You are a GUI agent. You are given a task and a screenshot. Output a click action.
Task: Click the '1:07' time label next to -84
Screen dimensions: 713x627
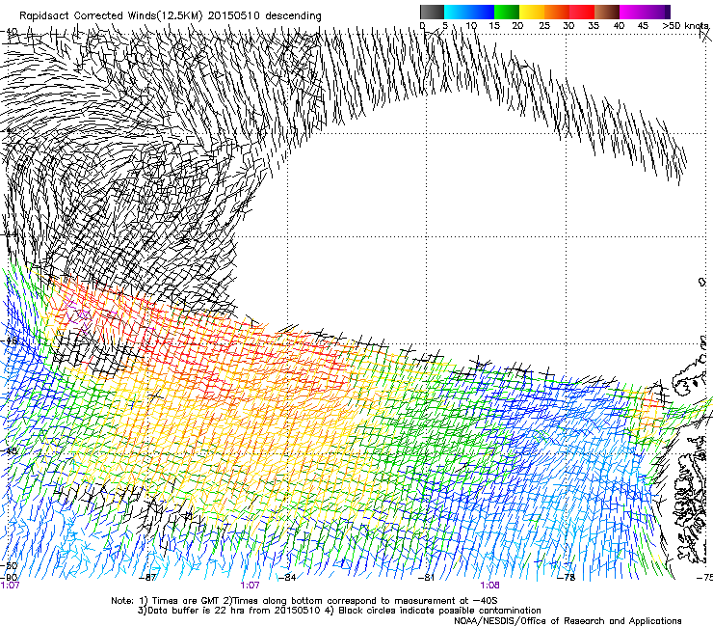coord(251,586)
